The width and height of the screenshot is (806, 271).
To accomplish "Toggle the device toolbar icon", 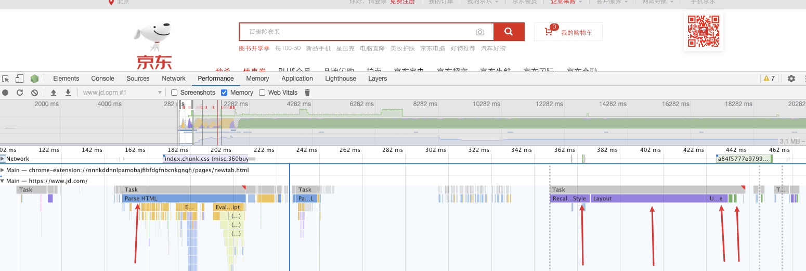I will (19, 79).
